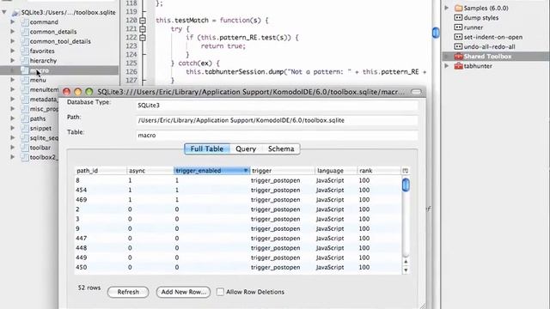Click the menu table icon in tree

pyautogui.click(x=25, y=80)
